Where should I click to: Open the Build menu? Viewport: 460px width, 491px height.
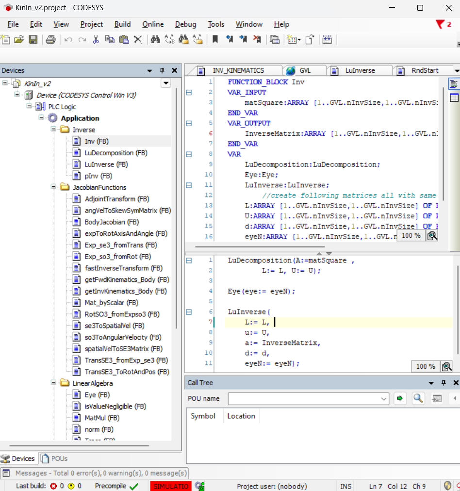pyautogui.click(x=122, y=24)
